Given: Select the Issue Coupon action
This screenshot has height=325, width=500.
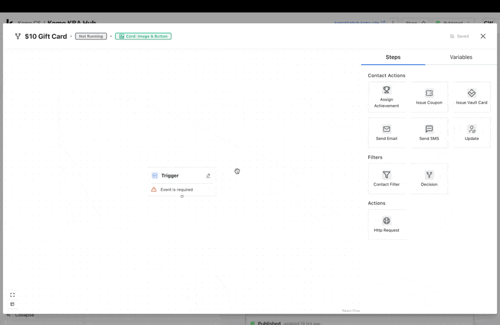Looking at the screenshot, I should [x=429, y=97].
